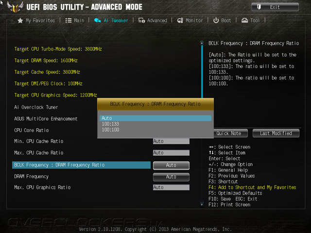The height and width of the screenshot is (233, 311).
Task: Click the Tool printer-like icon
Action: tap(244, 20)
